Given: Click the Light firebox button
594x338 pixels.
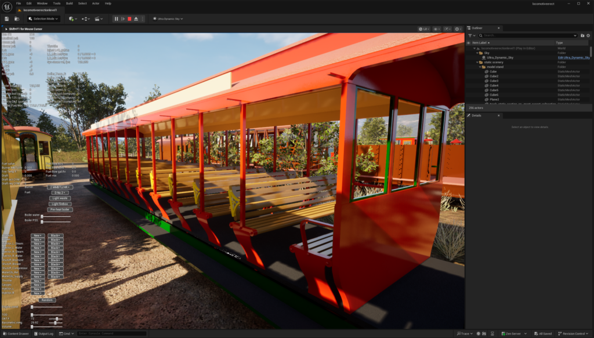Looking at the screenshot, I should 60,204.
